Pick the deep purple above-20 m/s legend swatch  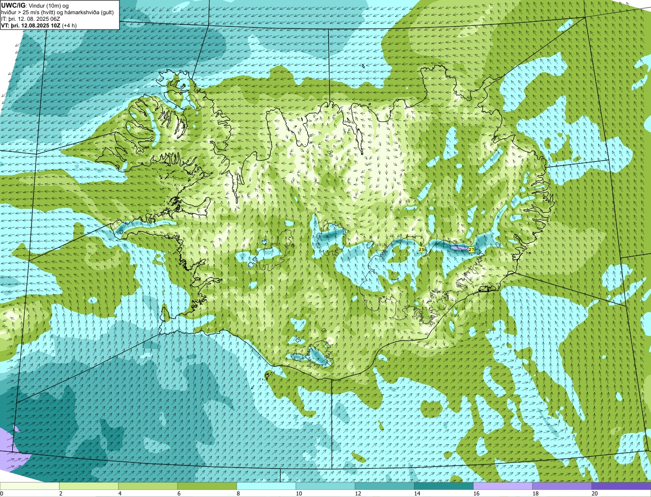click(x=621, y=486)
